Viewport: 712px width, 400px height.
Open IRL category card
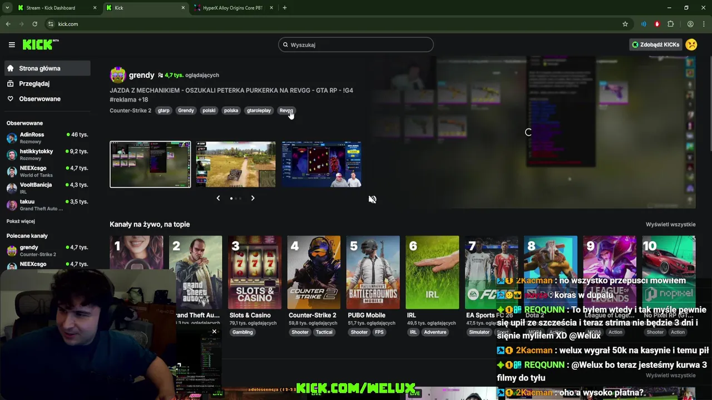[x=432, y=272]
